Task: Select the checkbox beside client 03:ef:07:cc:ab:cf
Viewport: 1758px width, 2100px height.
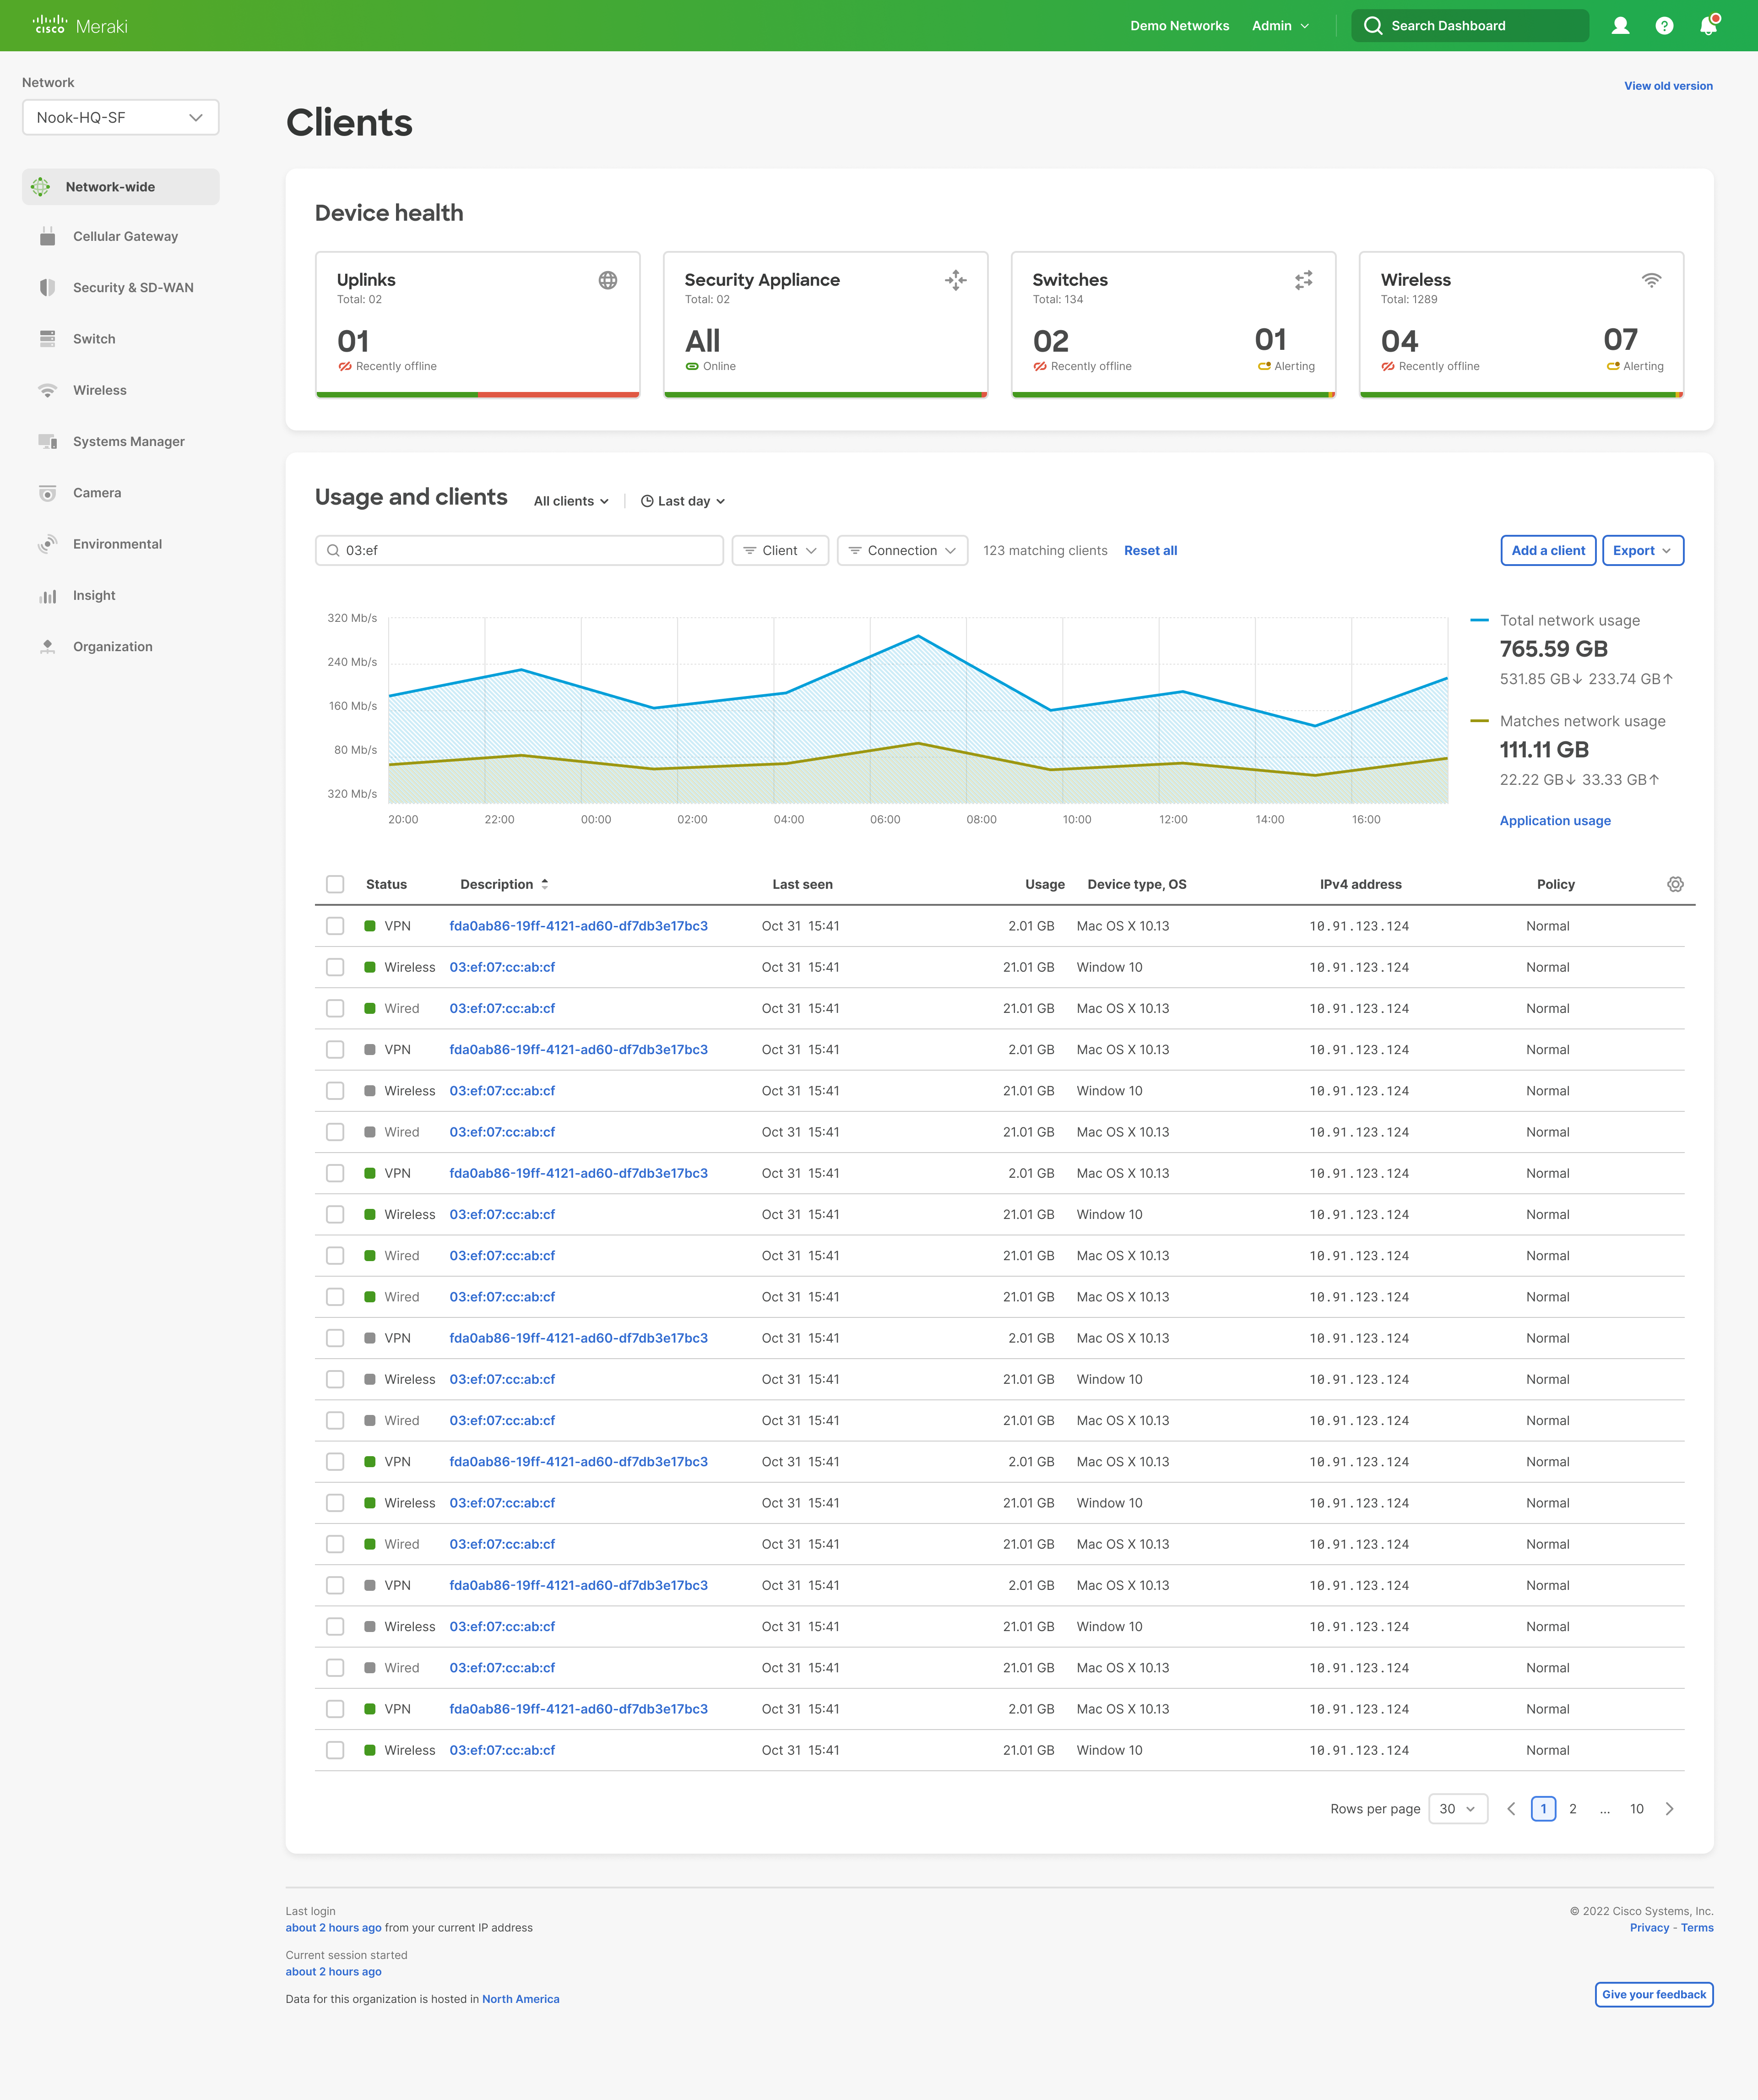Action: [x=335, y=967]
